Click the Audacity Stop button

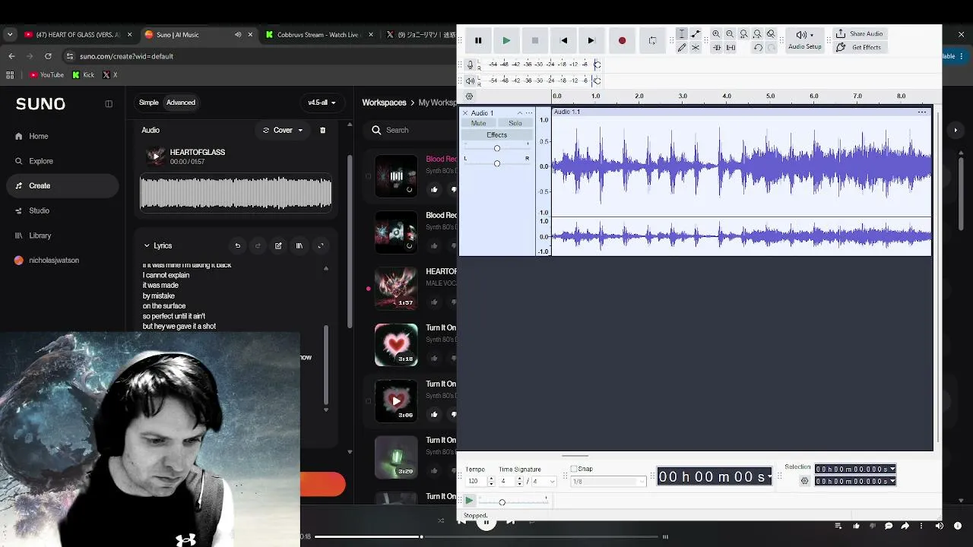coord(534,40)
